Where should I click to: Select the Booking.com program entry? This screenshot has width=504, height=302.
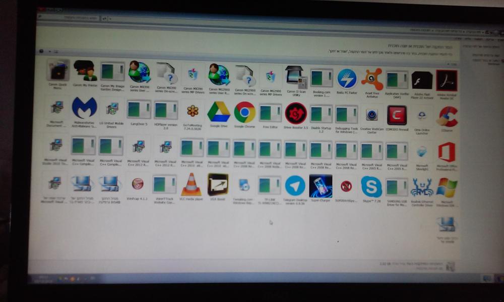[x=322, y=79]
